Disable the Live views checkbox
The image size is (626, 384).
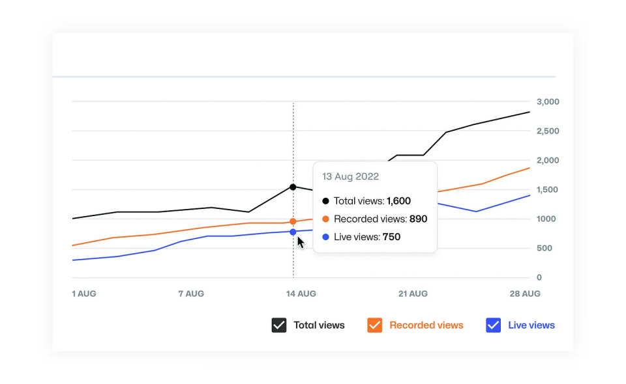(x=493, y=325)
